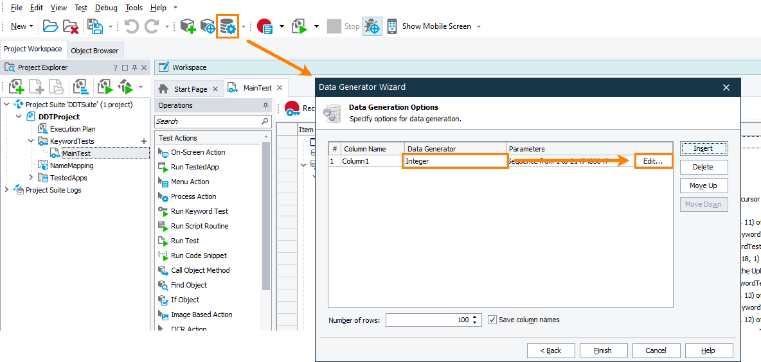This screenshot has height=362, width=761.
Task: Click the Operations search magnifier icon
Action: [265, 121]
